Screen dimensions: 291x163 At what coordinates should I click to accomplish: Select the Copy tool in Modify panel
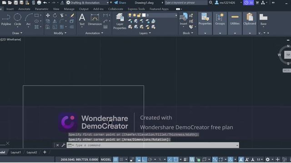coord(48,21)
